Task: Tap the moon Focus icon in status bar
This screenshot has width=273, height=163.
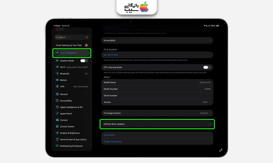Action: point(207,26)
